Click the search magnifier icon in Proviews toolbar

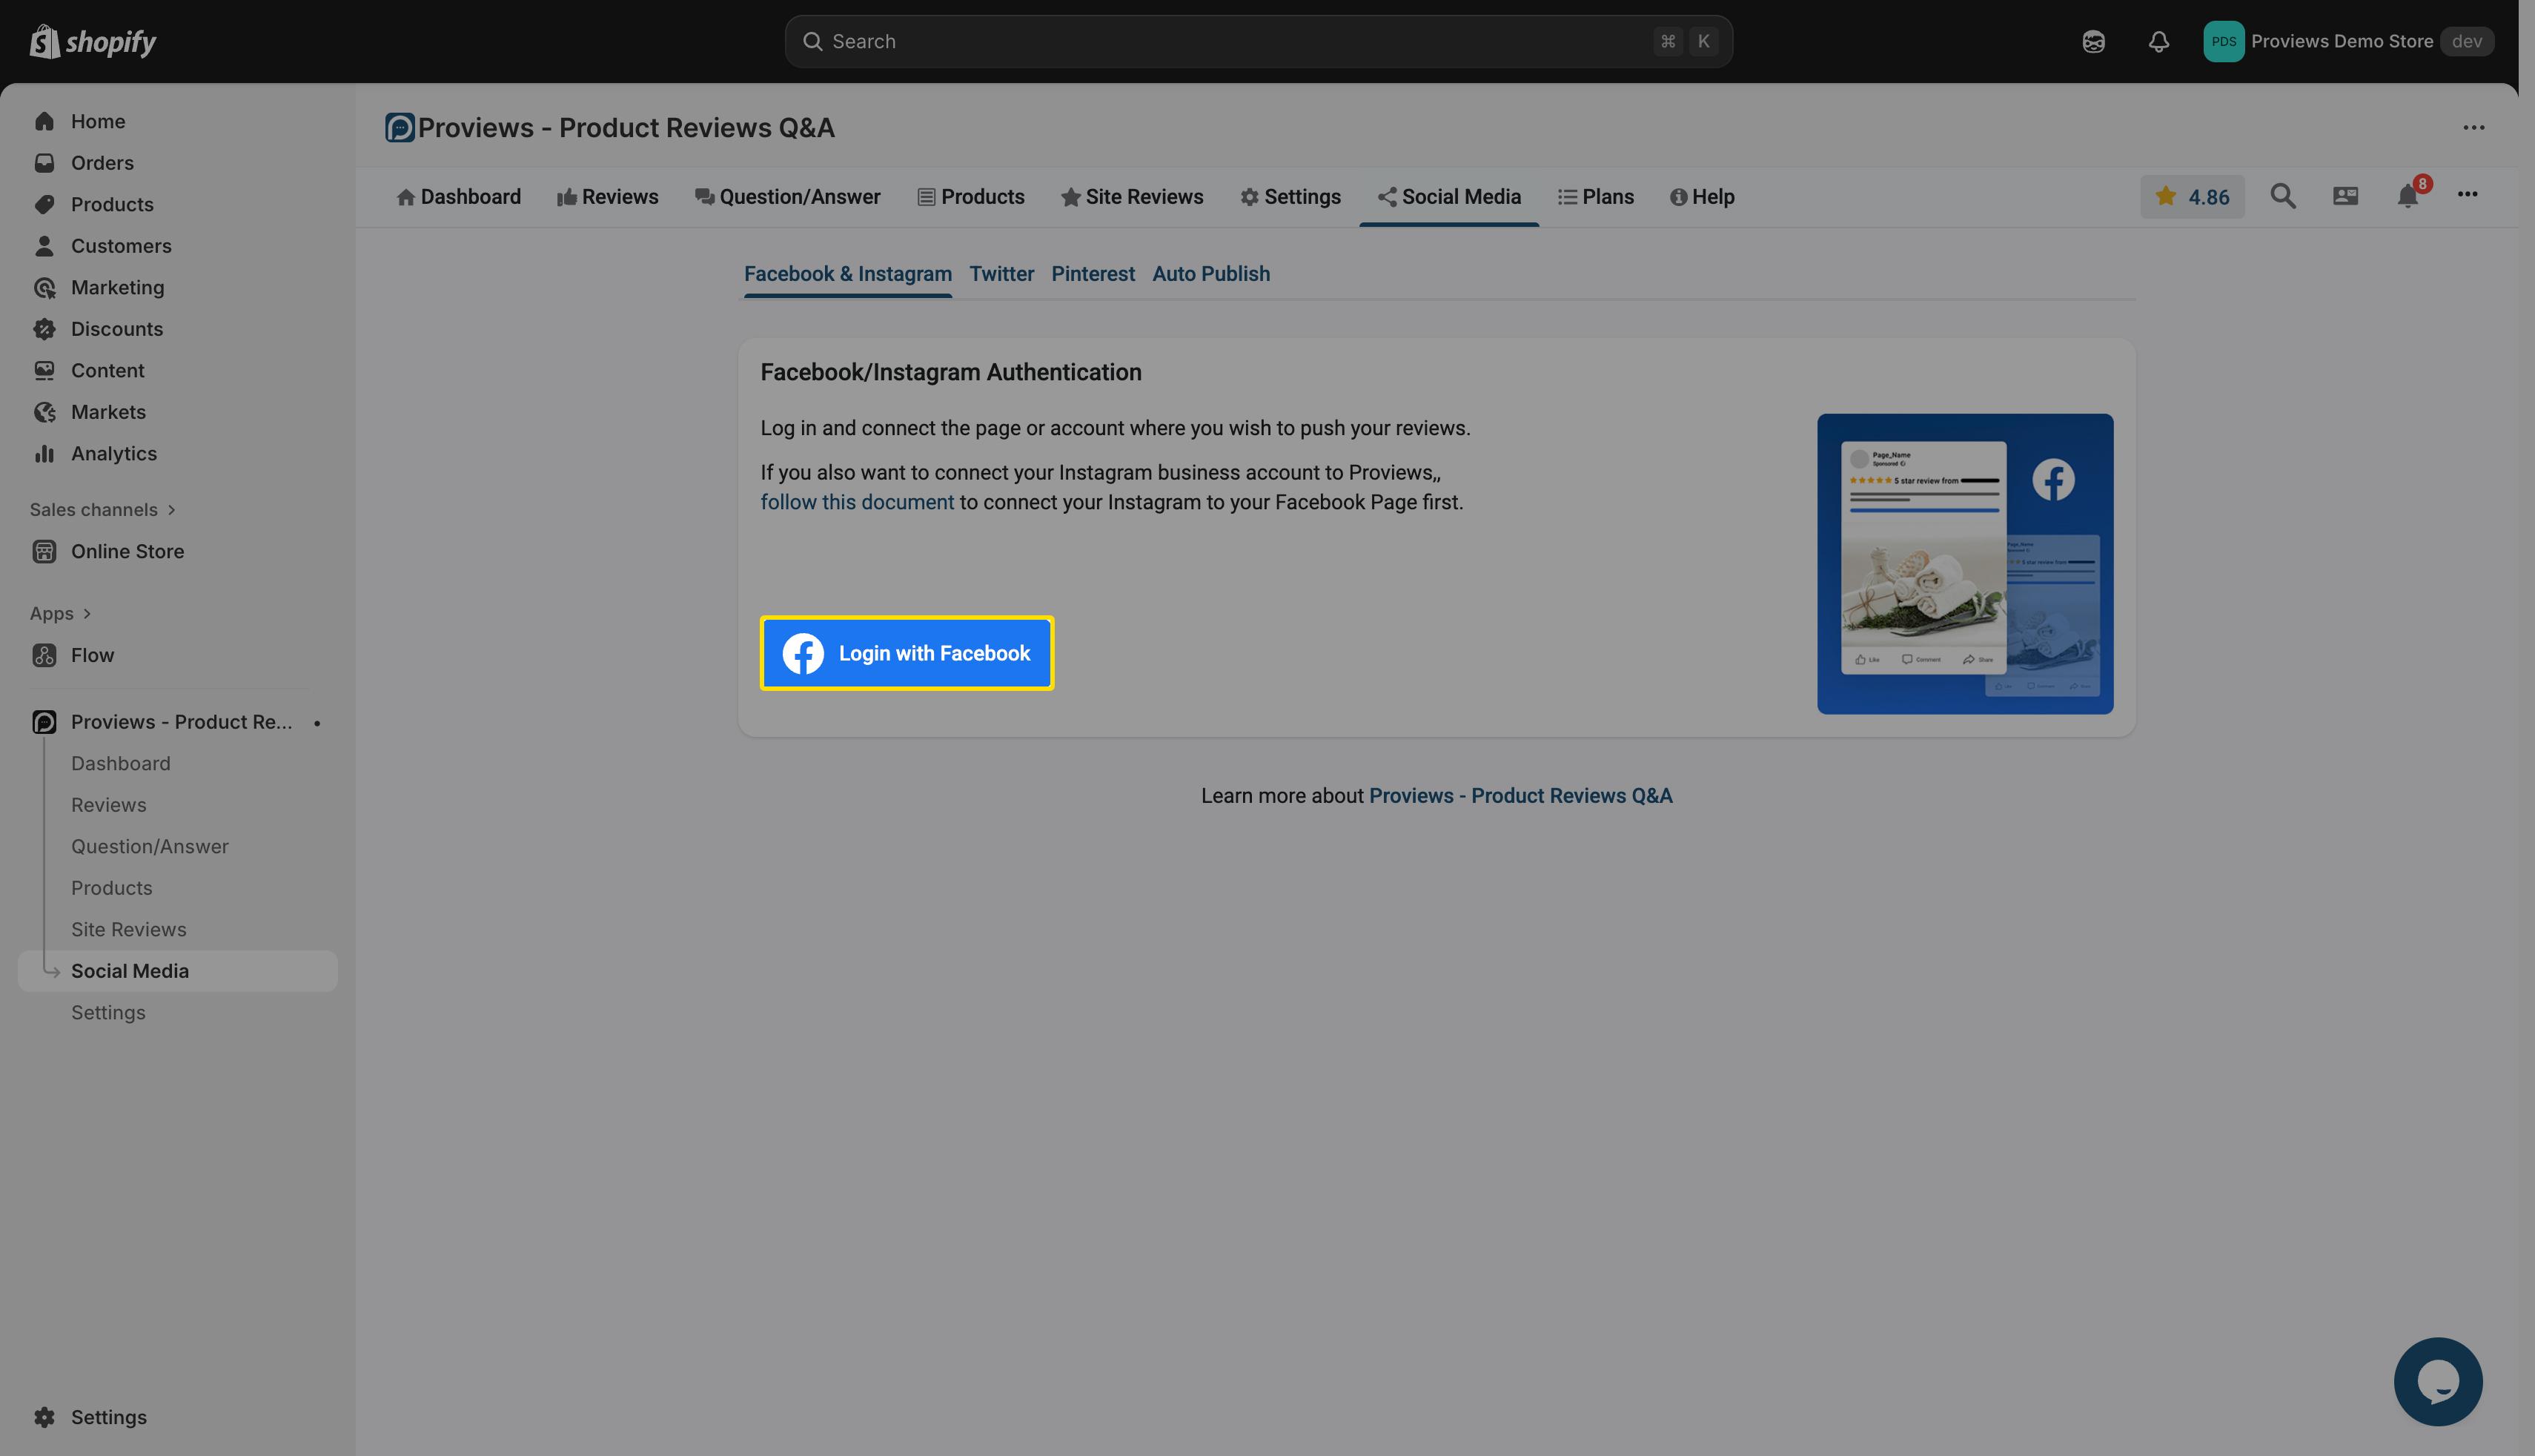click(x=2282, y=196)
